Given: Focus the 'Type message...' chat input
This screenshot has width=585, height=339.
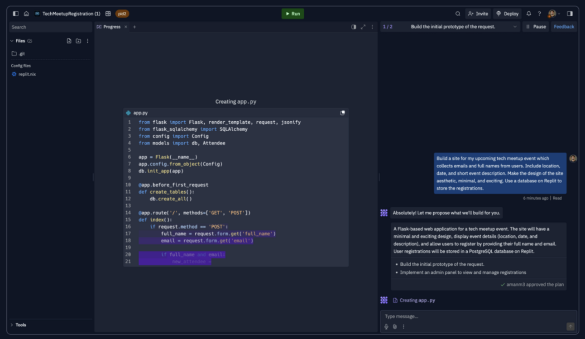Looking at the screenshot, I should (479, 316).
